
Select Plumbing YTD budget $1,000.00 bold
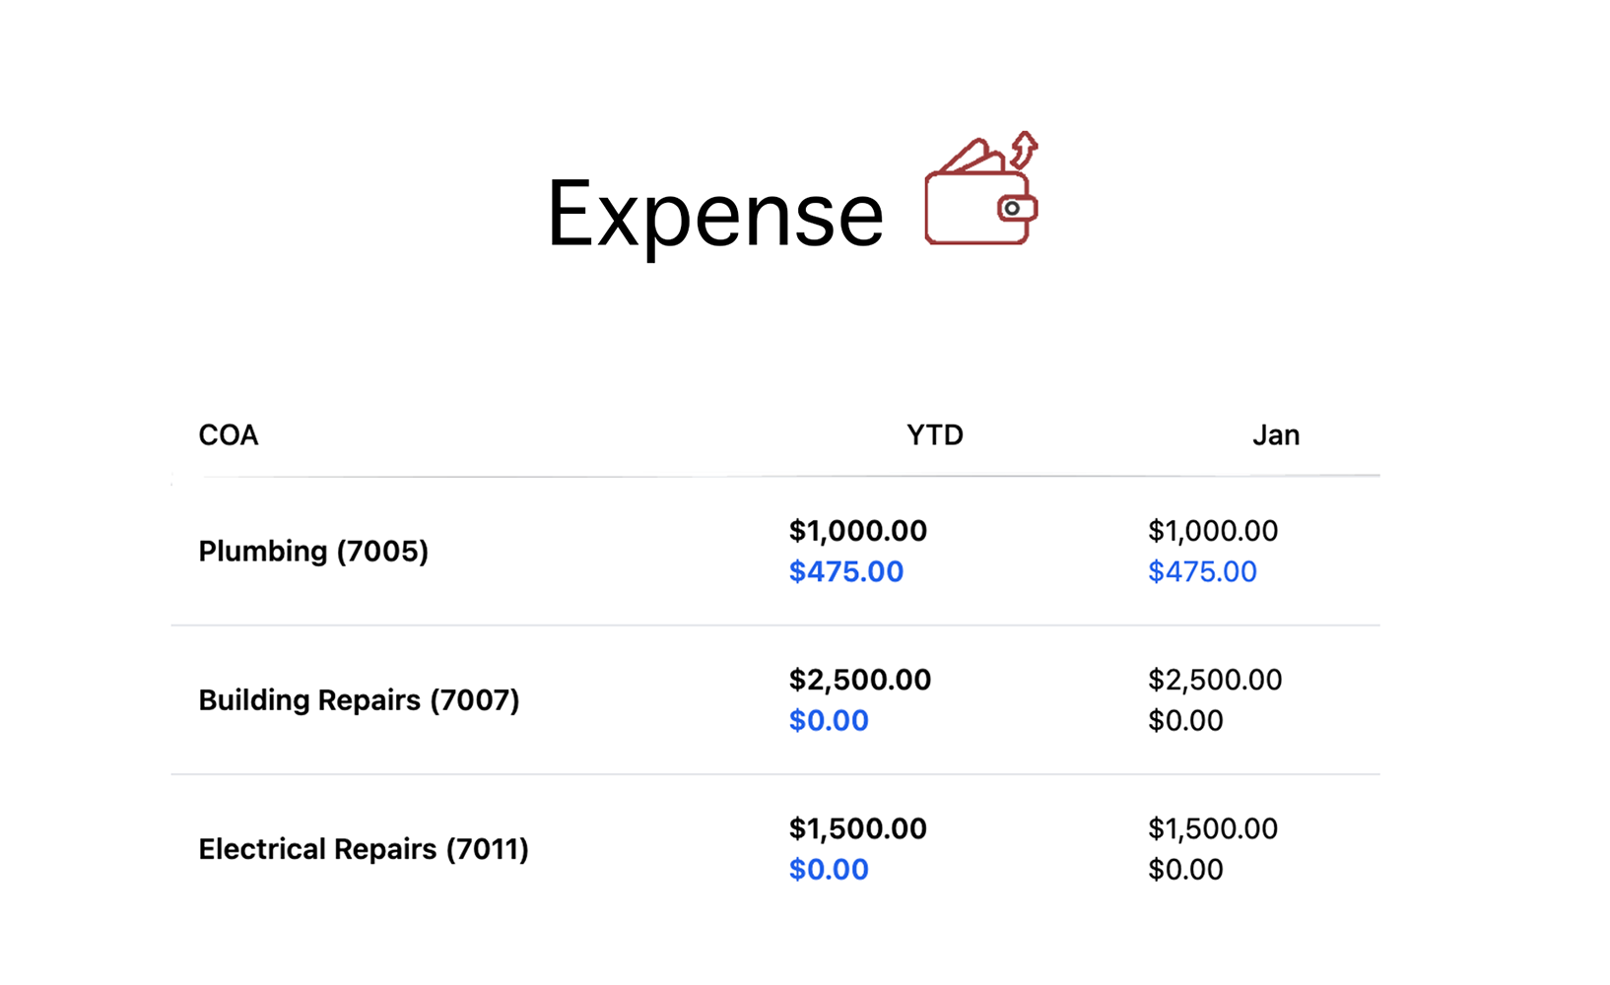click(857, 531)
